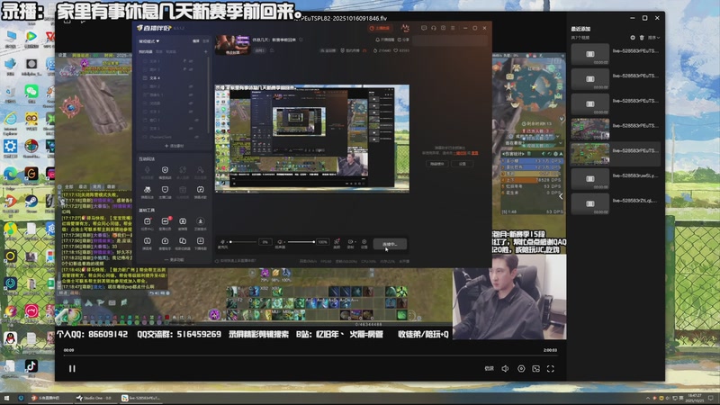The width and height of the screenshot is (720, 405).
Task: Click the 开播提醒 bell option
Action: coord(385,40)
